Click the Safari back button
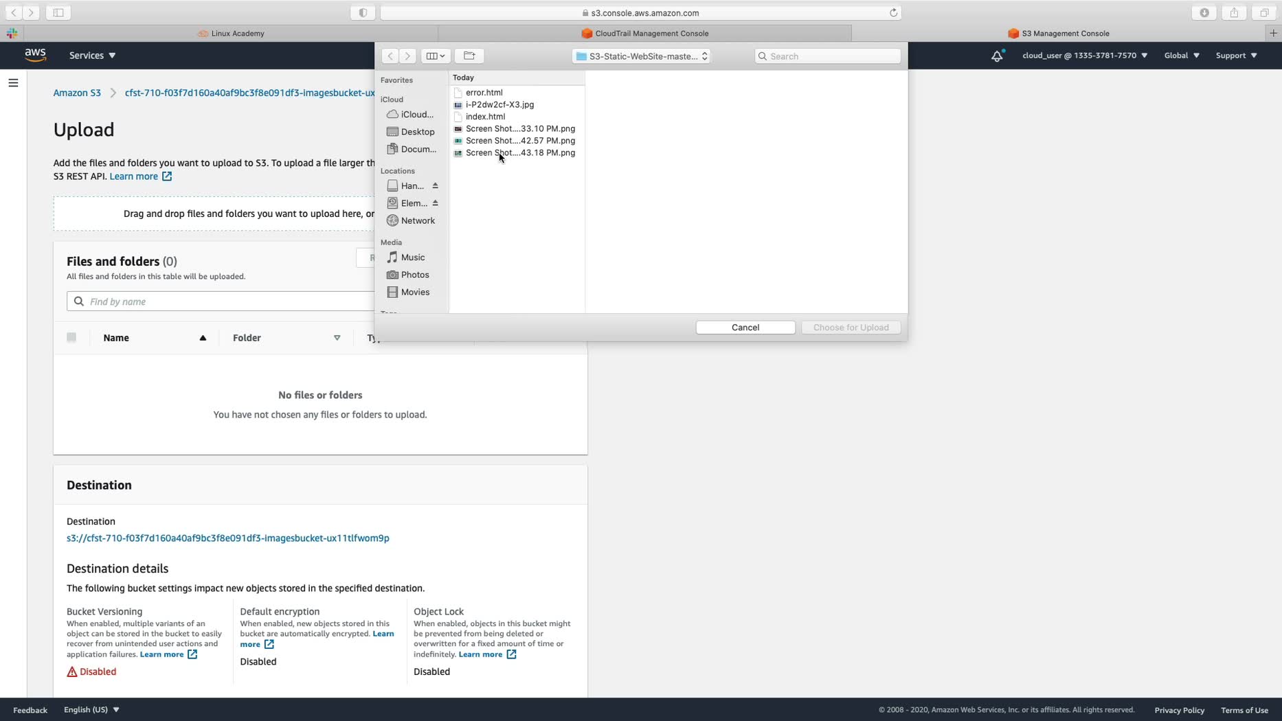This screenshot has width=1282, height=721. [14, 12]
